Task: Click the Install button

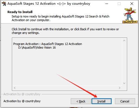Action: (101, 101)
